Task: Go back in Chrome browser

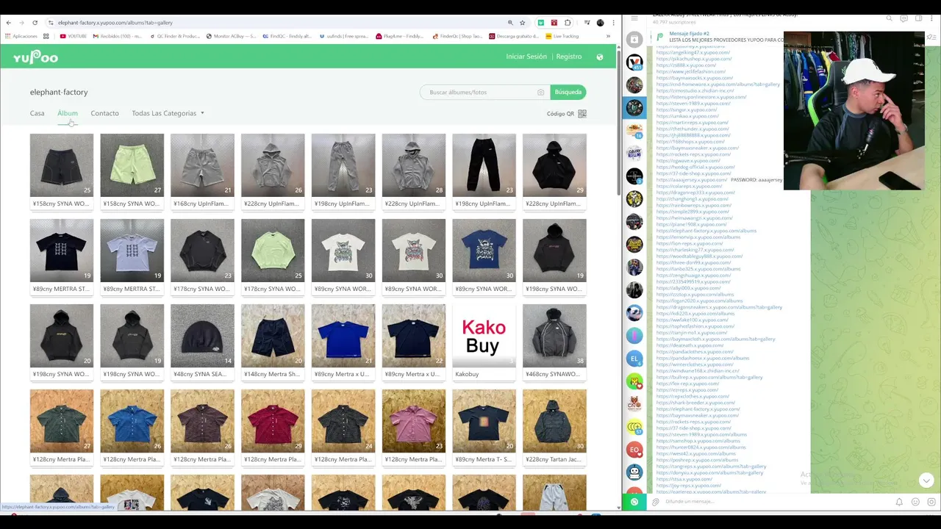Action: point(8,23)
